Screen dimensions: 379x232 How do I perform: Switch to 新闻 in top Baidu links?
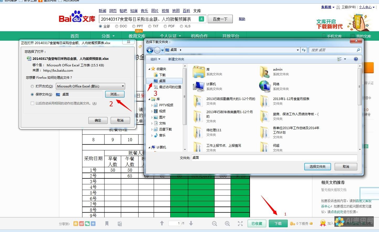(x=103, y=11)
